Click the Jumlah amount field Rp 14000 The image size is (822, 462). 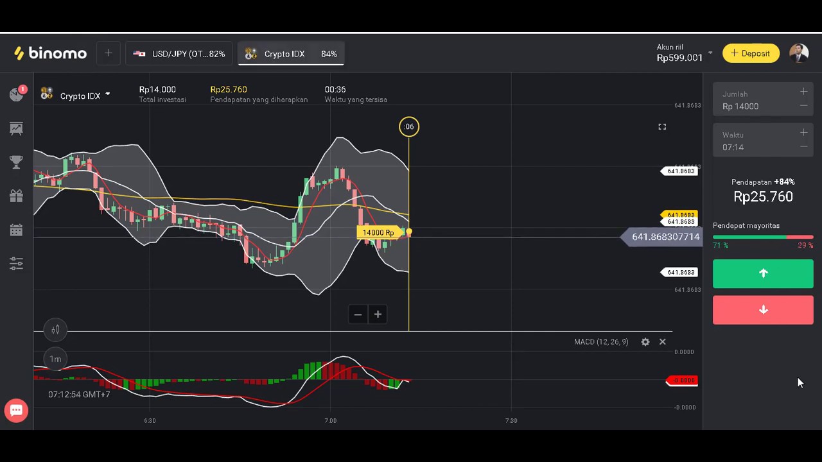763,100
